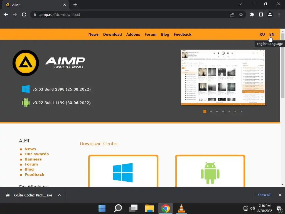Open News in orange navigation bar
This screenshot has height=214, width=285.
click(94, 34)
